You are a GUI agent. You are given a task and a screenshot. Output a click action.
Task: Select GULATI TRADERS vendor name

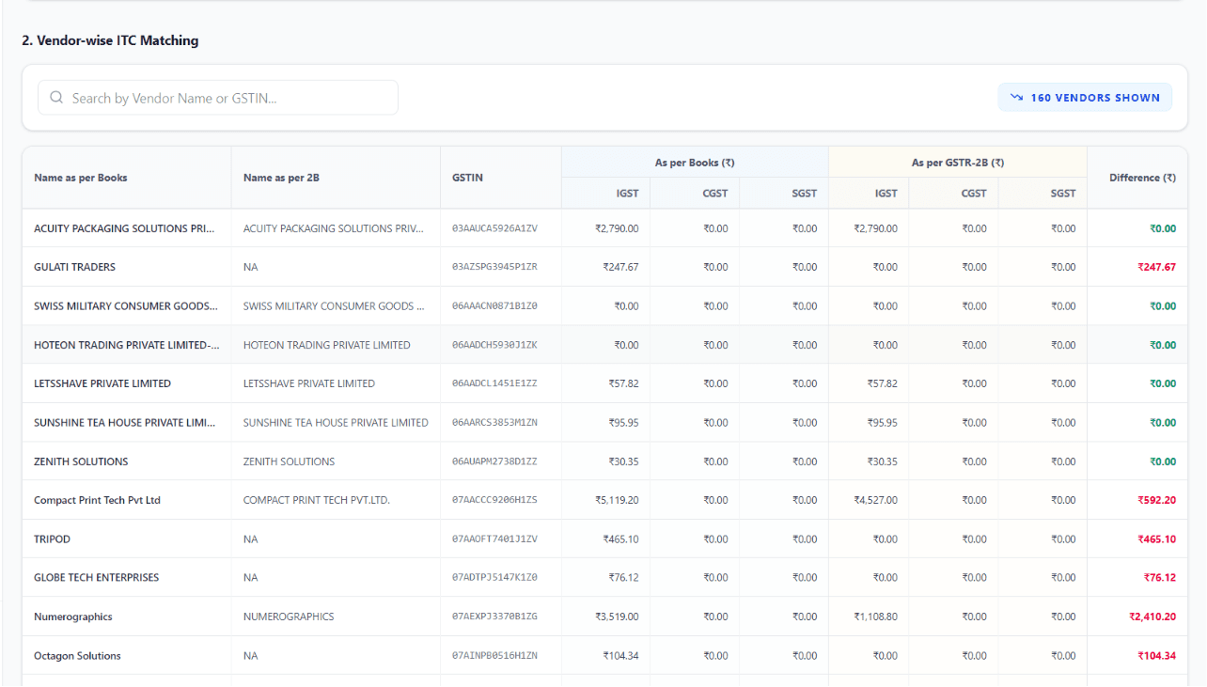click(x=74, y=267)
